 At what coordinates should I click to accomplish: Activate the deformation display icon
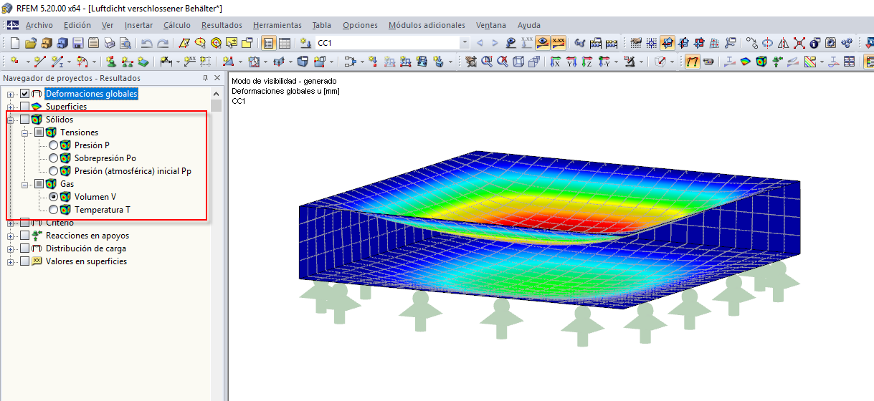[693, 62]
